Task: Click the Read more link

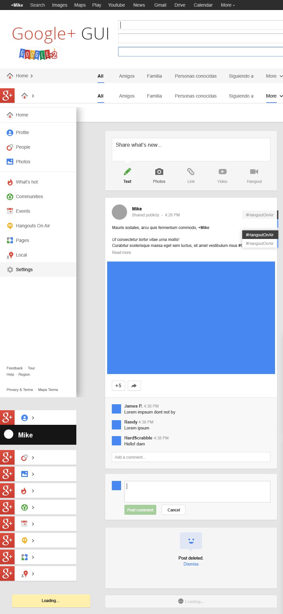Action: click(121, 253)
